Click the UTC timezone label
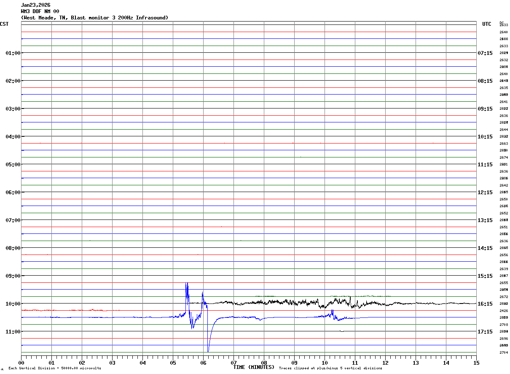Image resolution: width=510 pixels, height=374 pixels. point(487,24)
